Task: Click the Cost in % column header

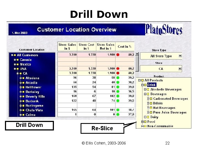Action: click(125, 46)
